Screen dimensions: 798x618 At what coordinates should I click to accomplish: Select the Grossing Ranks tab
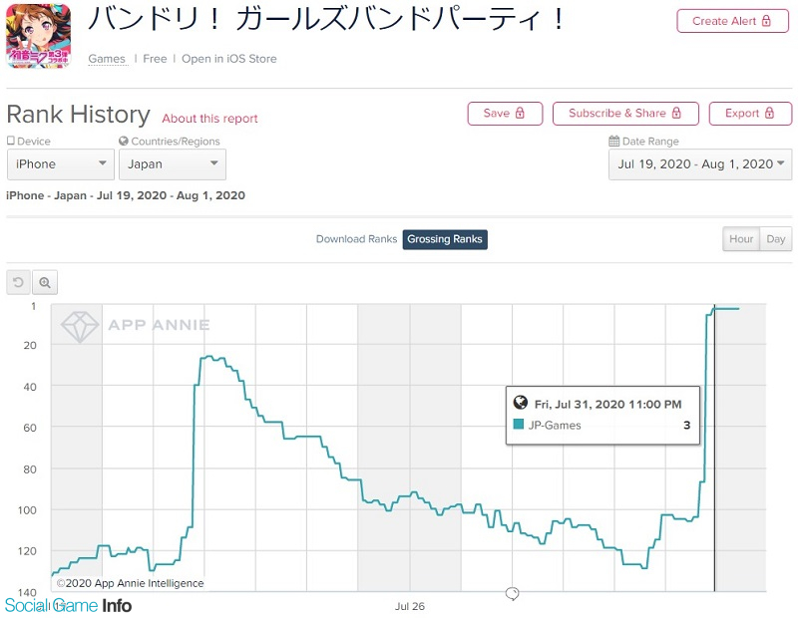445,239
